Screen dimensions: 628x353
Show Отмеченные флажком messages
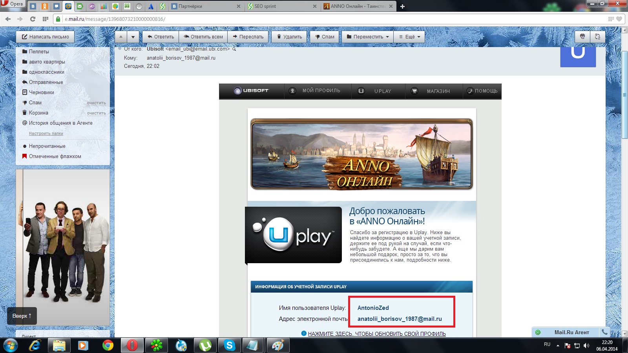pyautogui.click(x=55, y=156)
